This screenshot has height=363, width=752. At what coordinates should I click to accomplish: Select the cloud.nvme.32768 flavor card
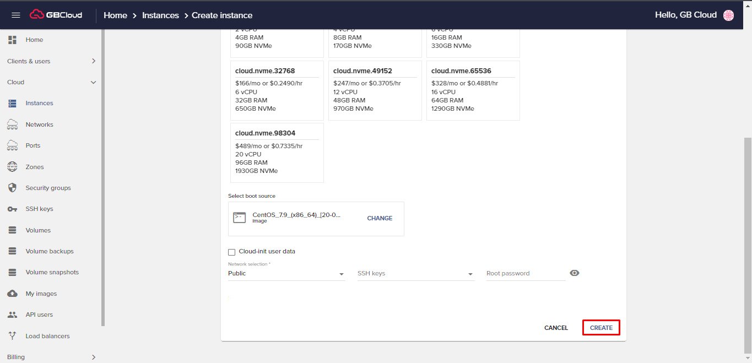[277, 90]
